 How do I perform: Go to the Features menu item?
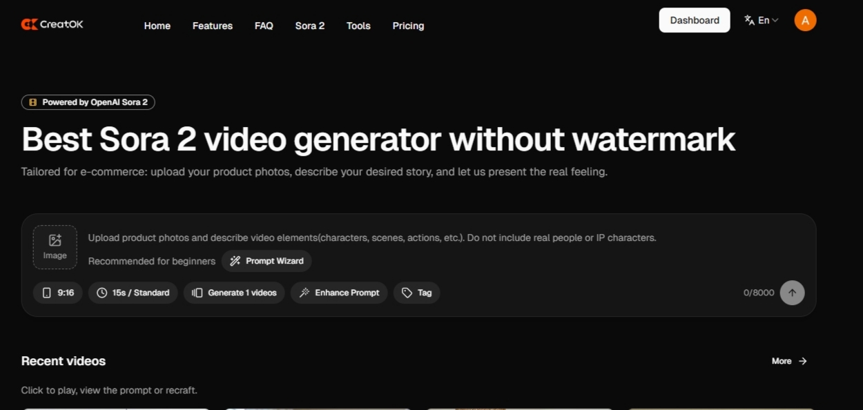click(213, 26)
